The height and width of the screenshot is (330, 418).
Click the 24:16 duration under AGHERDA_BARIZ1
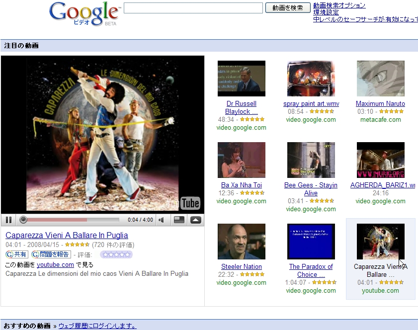click(380, 193)
